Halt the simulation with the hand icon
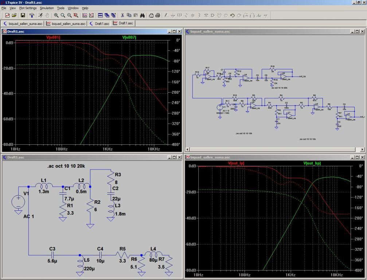 (47, 15)
